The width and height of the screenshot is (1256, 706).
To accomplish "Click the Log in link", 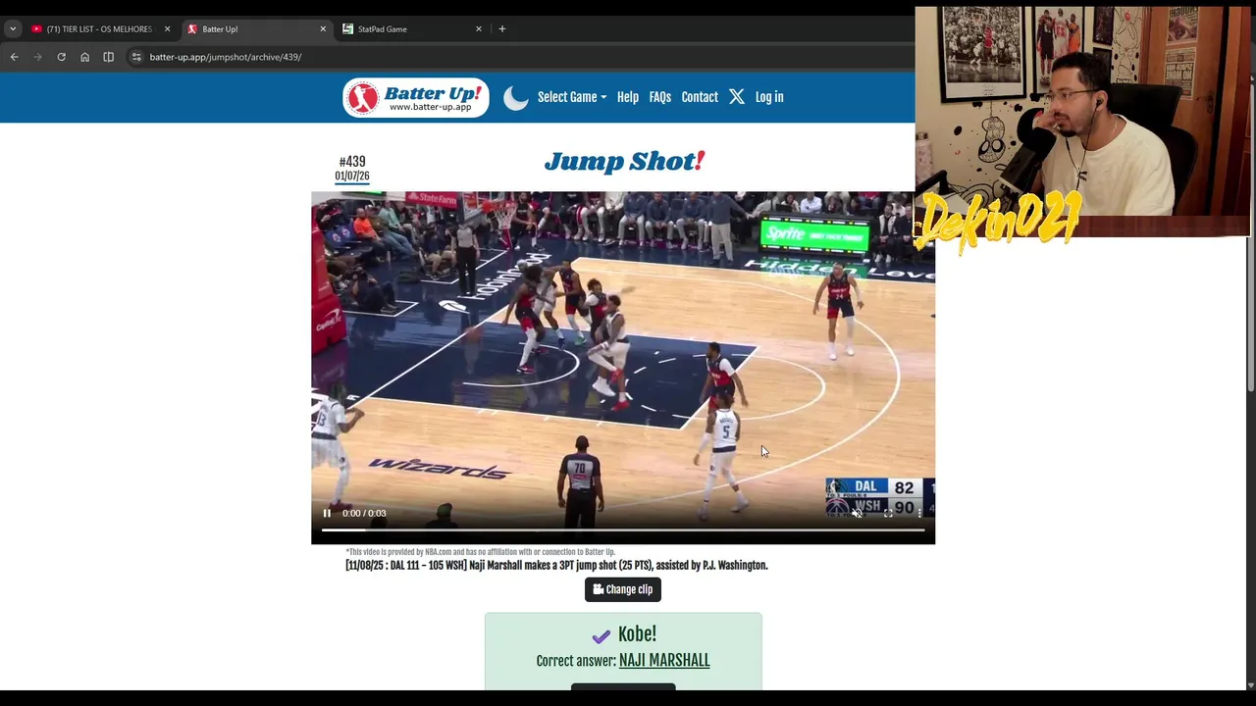I will pos(769,97).
